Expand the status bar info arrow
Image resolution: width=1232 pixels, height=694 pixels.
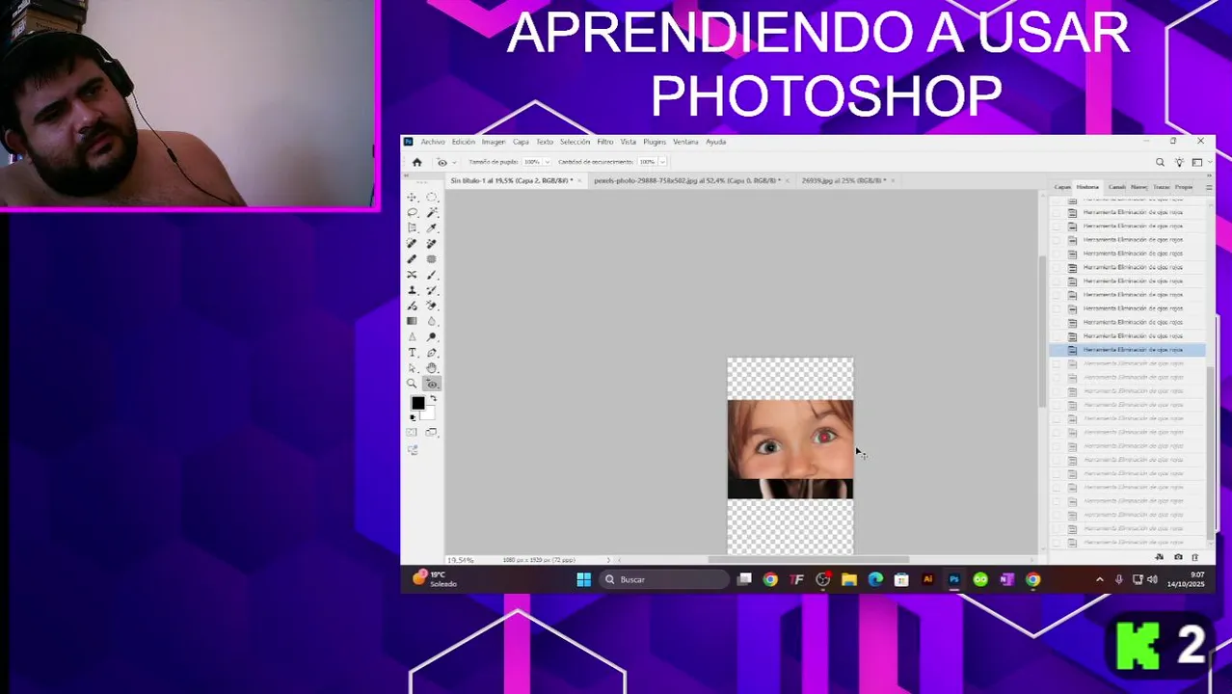[x=608, y=560]
